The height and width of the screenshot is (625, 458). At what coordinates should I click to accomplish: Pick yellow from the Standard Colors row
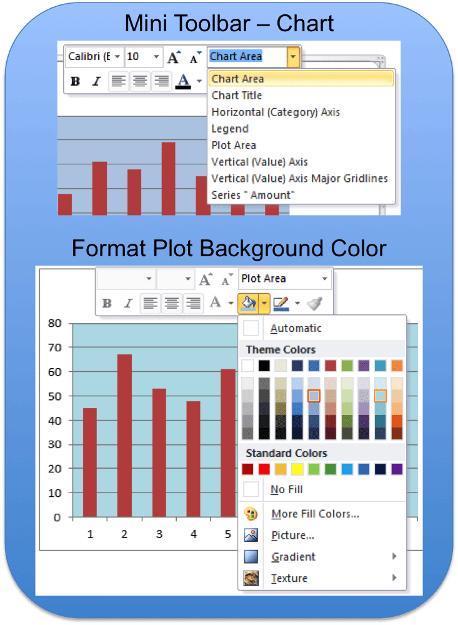pyautogui.click(x=297, y=469)
